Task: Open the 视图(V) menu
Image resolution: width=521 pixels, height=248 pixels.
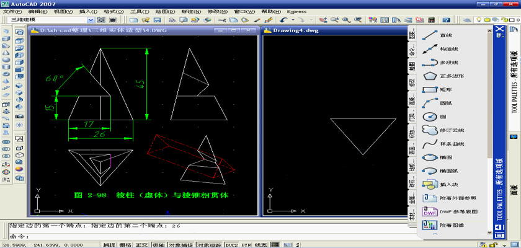Action: [x=63, y=11]
